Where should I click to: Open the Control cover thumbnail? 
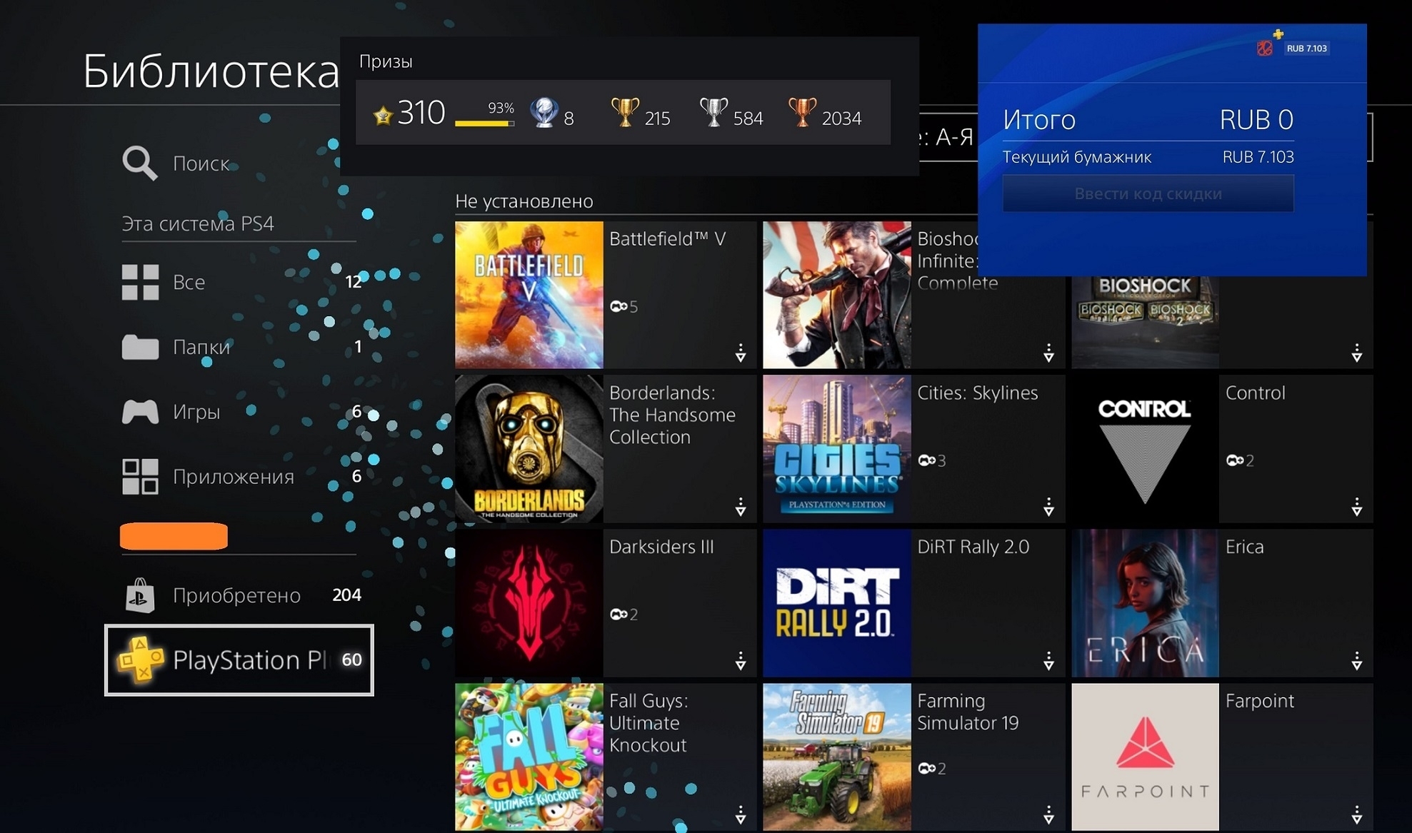point(1145,449)
